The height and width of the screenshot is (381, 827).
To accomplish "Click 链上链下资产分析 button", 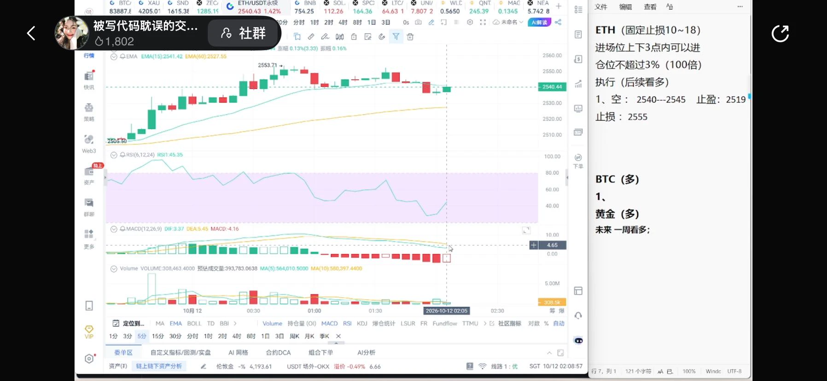I will 159,366.
